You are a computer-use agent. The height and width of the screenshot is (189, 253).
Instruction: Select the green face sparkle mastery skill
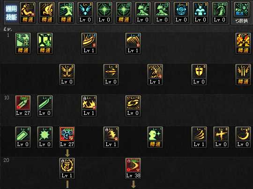click(x=155, y=137)
